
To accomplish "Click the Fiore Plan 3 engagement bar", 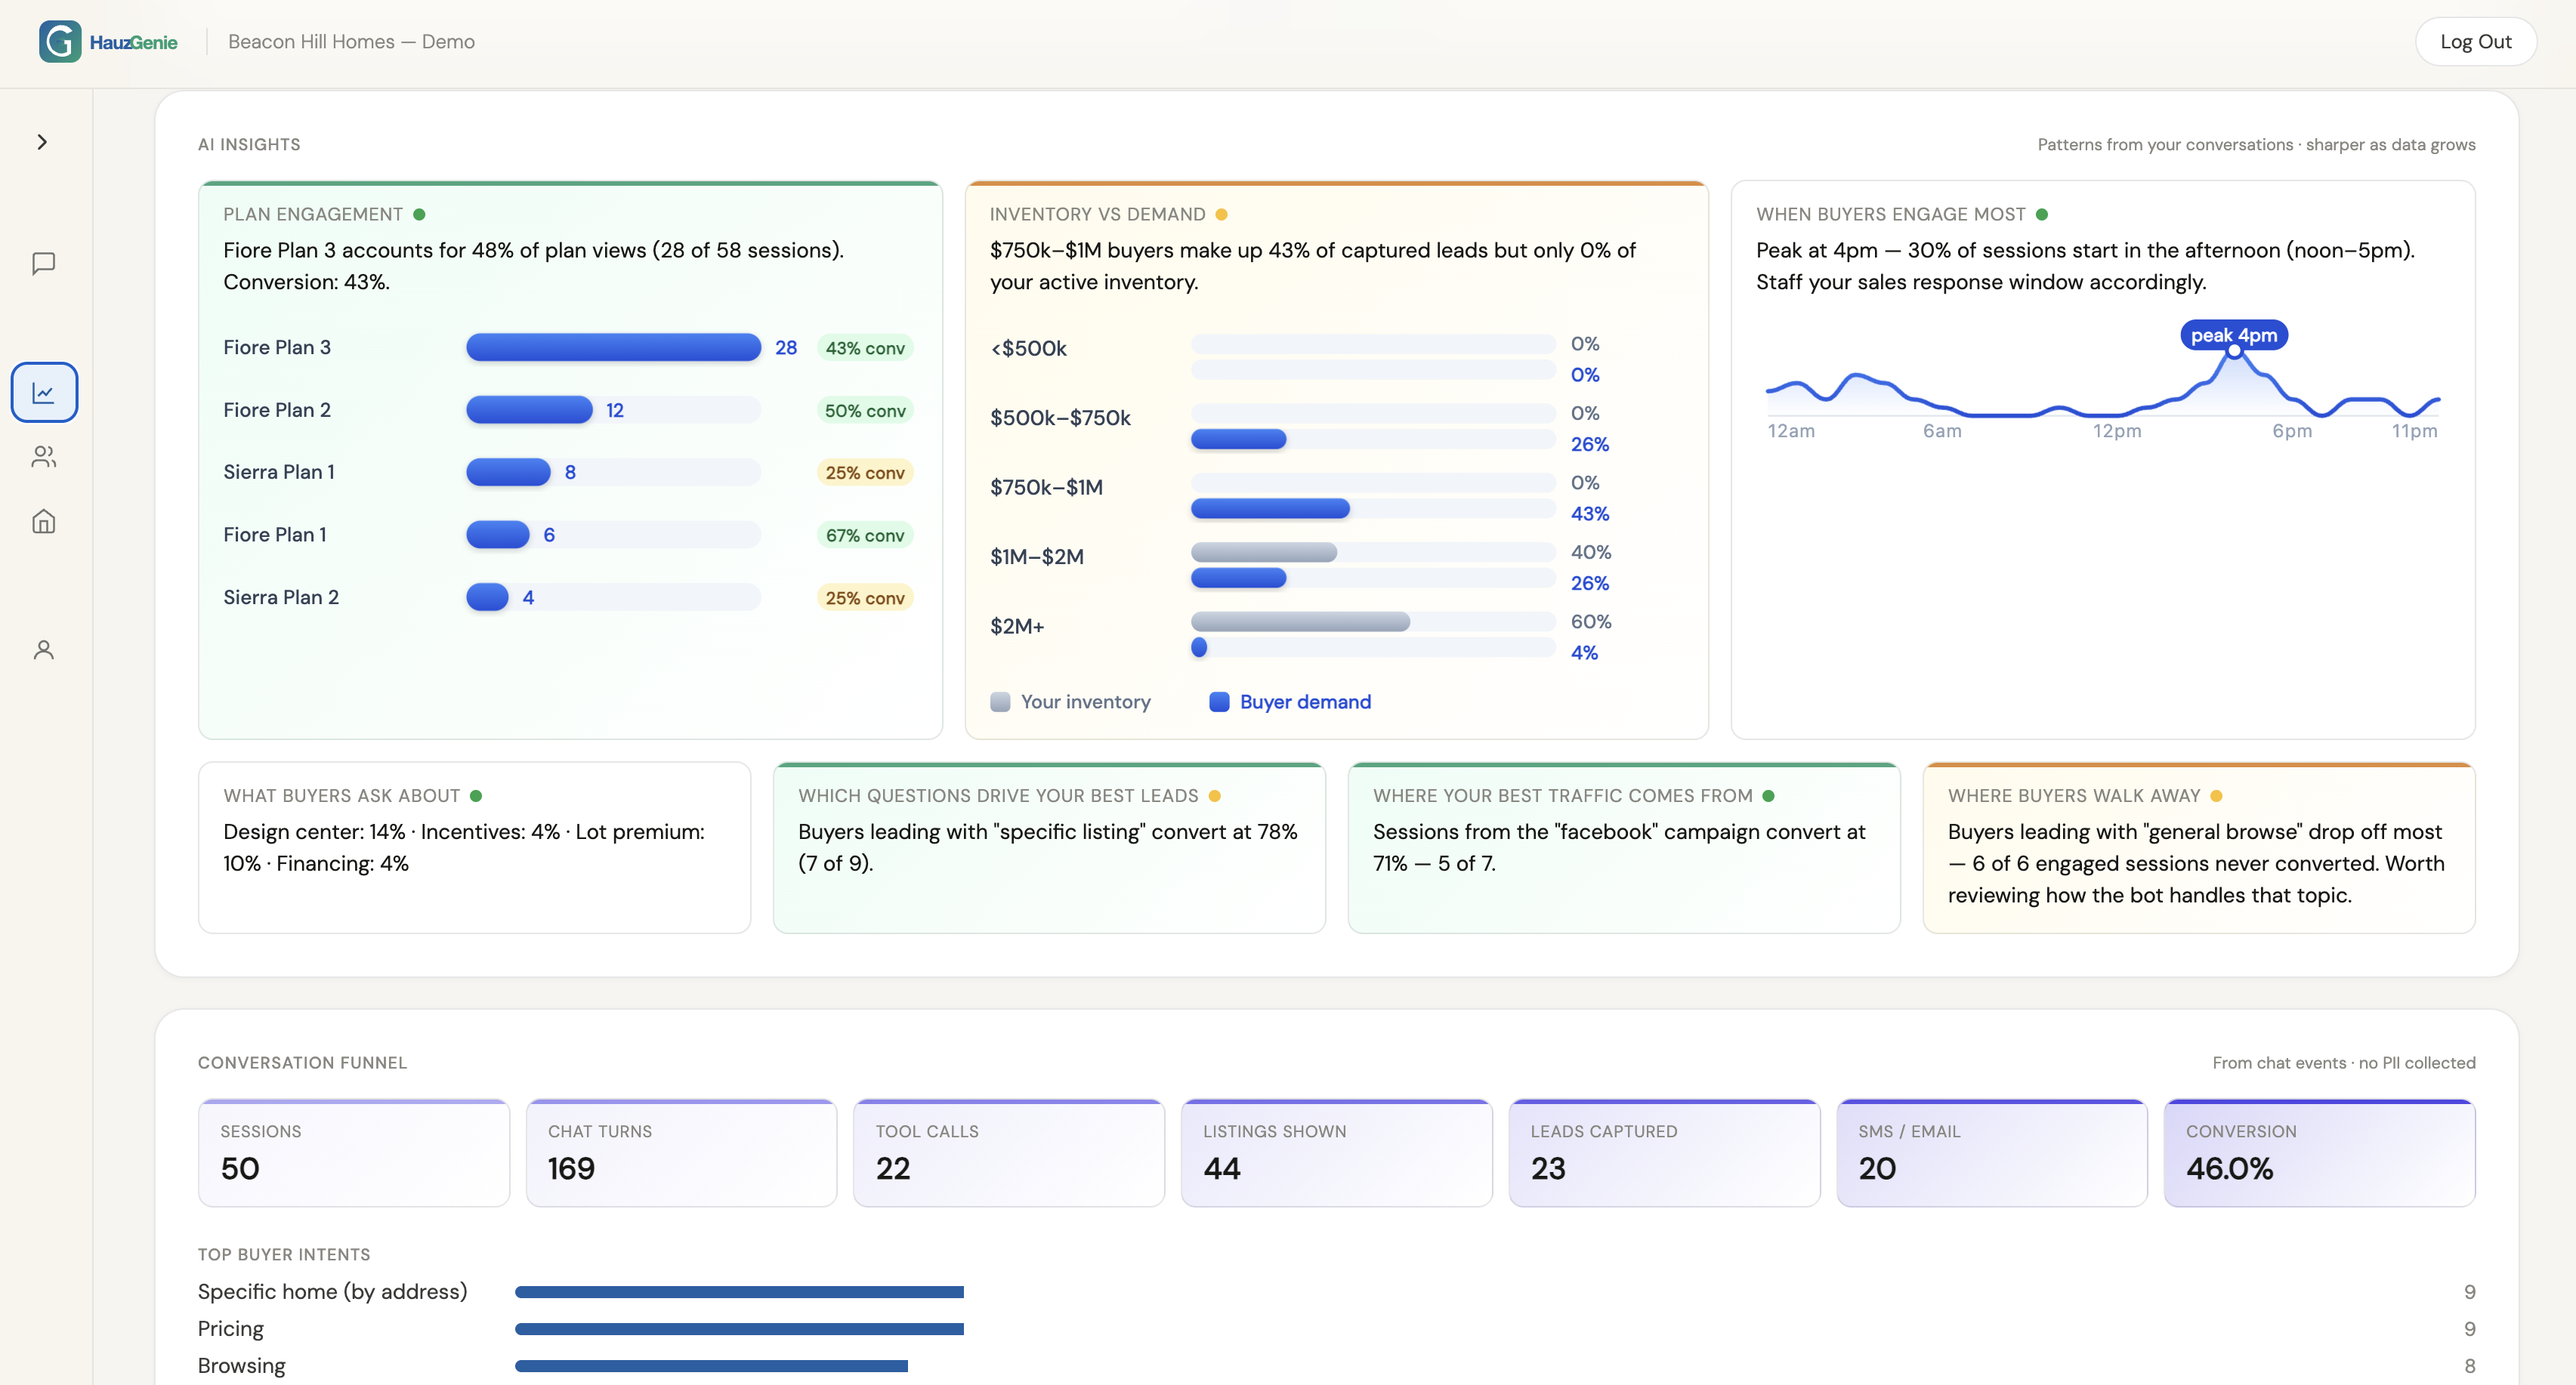I will click(613, 347).
